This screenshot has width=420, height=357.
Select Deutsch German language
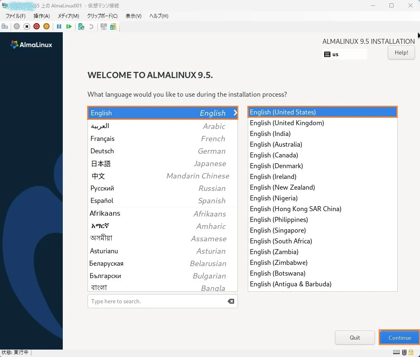pos(163,151)
